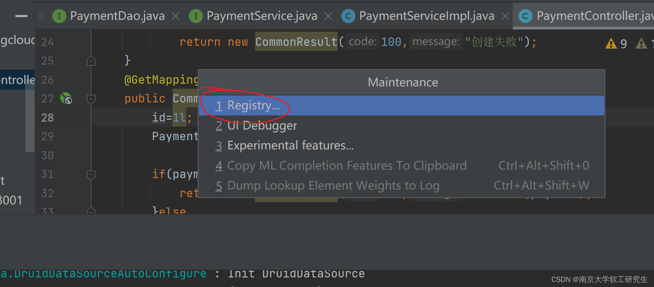The image size is (654, 287).
Task: Click line number 28 in the gutter
Action: coord(47,118)
